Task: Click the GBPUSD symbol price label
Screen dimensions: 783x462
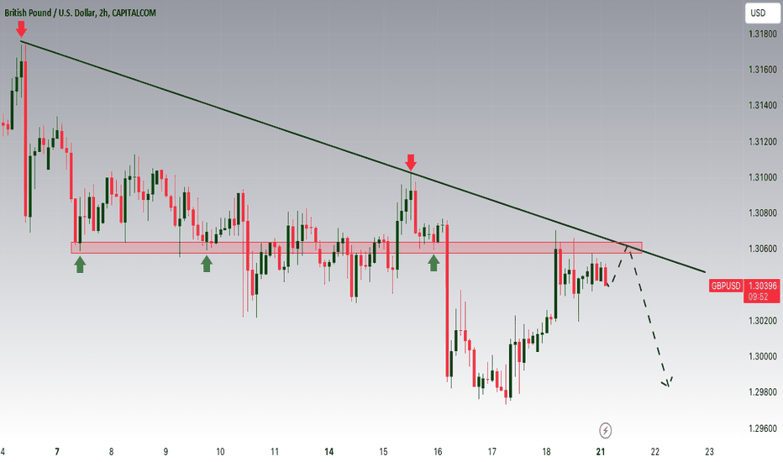Action: 726,286
